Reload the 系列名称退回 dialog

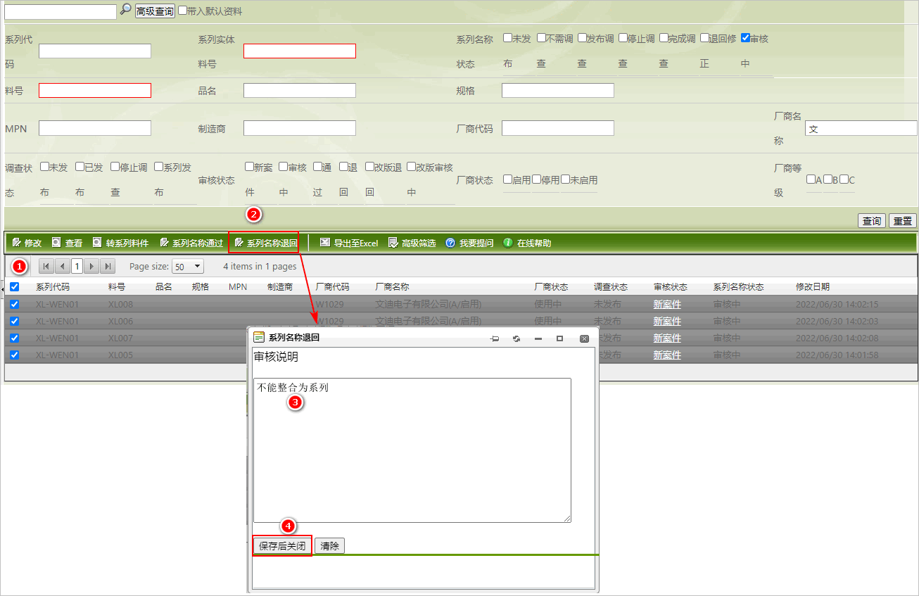point(516,338)
